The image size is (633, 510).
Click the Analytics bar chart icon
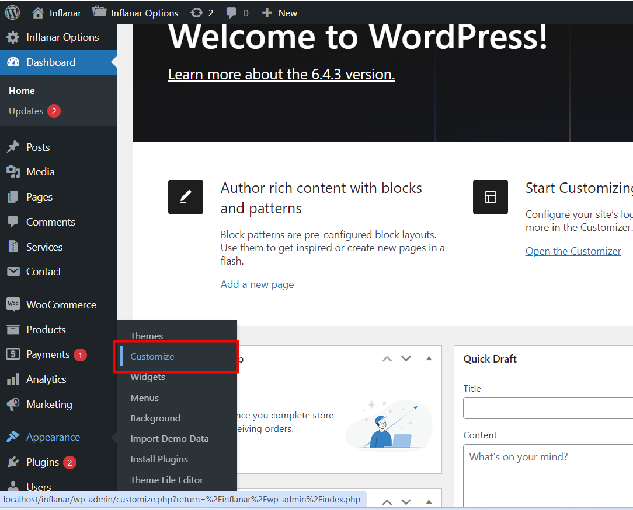tap(13, 379)
